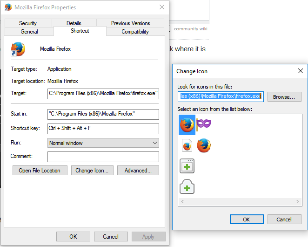This screenshot has height=247, width=308.
Task: Click the empty Comment field
Action: coord(103,157)
